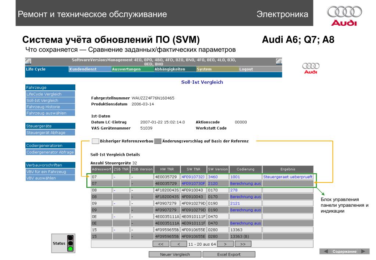The image size is (376, 260).
Task: Open SW TNR link 4F0910730F
Action: coord(193,184)
